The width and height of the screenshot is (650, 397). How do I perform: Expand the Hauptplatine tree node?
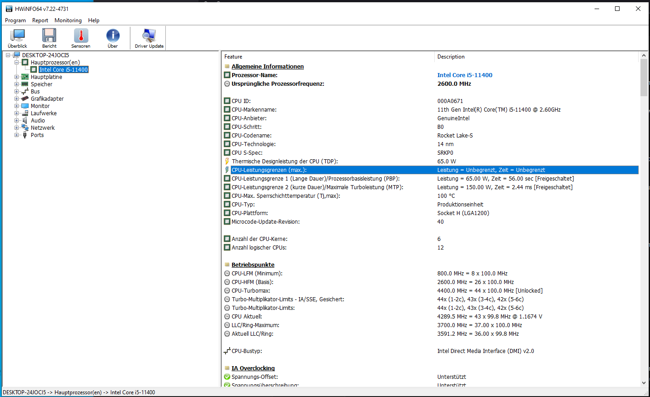(x=16, y=77)
